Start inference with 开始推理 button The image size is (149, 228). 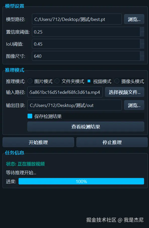click(38, 142)
